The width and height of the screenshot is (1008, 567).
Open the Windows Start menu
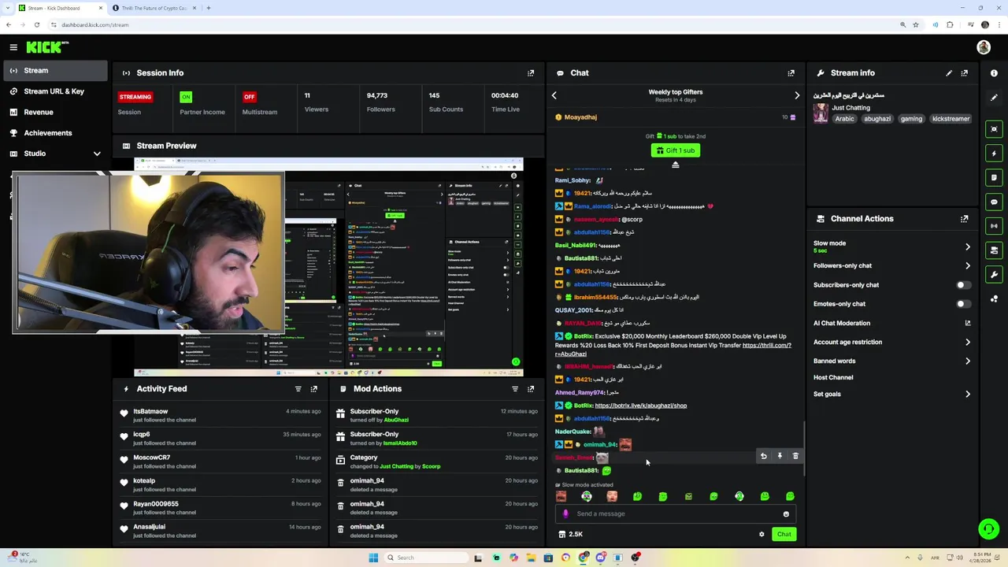click(x=373, y=558)
